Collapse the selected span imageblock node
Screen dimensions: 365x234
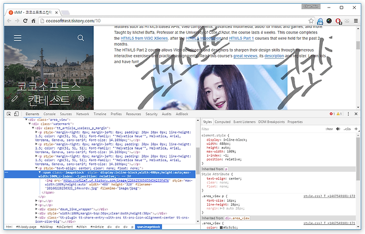tap(40, 172)
